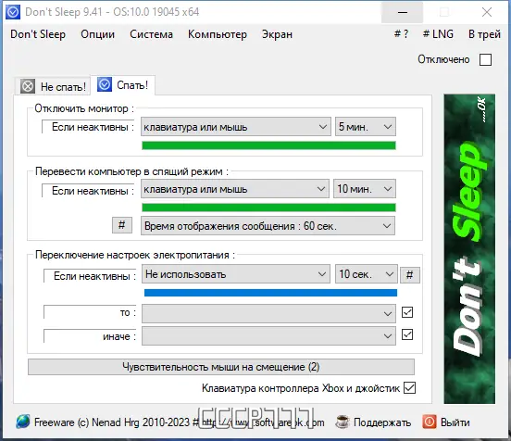Screen dimensions: 511x441
Task: Toggle Клавиатура контроллера Xbox и джойстик checkbox
Action: click(409, 388)
